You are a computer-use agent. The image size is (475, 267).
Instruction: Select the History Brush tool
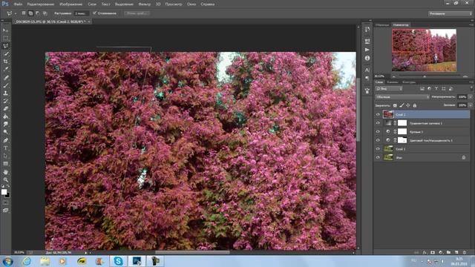click(5, 101)
